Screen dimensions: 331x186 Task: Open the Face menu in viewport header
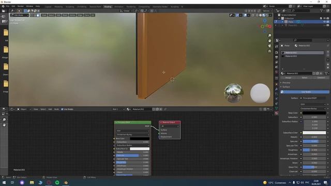point(86,15)
